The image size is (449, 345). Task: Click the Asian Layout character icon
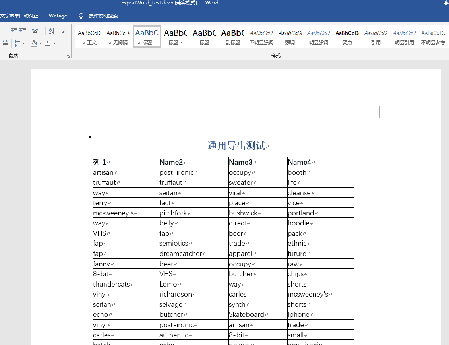tap(35, 31)
